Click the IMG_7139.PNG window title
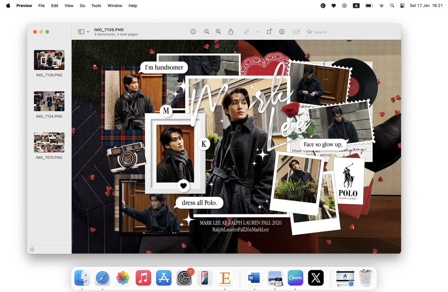 point(109,30)
